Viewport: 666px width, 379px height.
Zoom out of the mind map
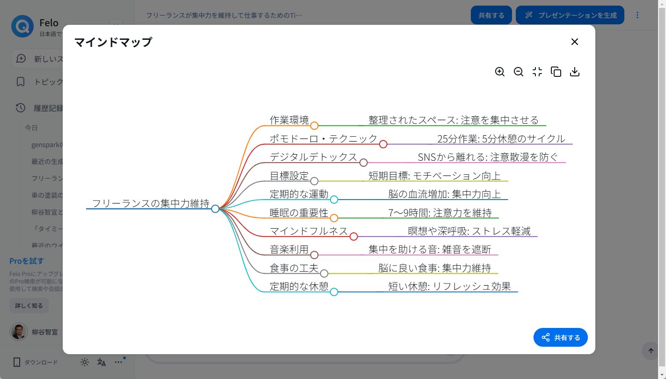pyautogui.click(x=519, y=72)
